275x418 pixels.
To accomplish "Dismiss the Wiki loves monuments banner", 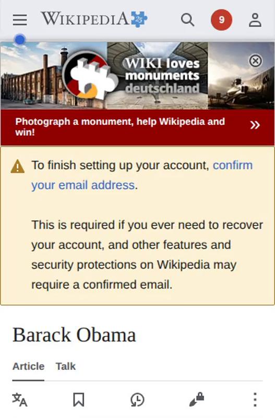I will pos(256,61).
